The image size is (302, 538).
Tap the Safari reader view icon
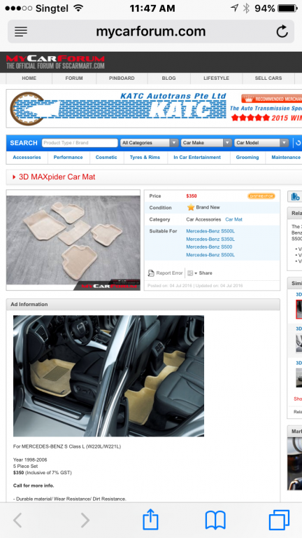click(x=21, y=32)
